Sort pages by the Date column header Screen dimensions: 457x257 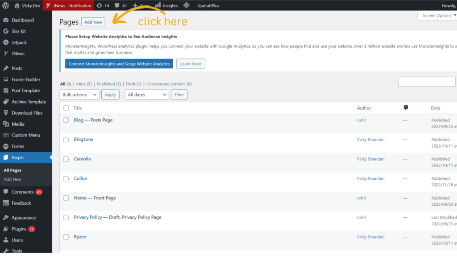436,108
